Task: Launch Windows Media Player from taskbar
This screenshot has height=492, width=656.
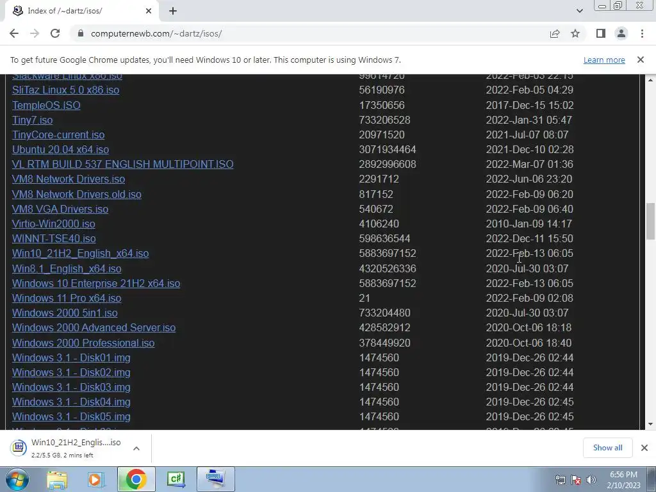Action: coord(96,479)
